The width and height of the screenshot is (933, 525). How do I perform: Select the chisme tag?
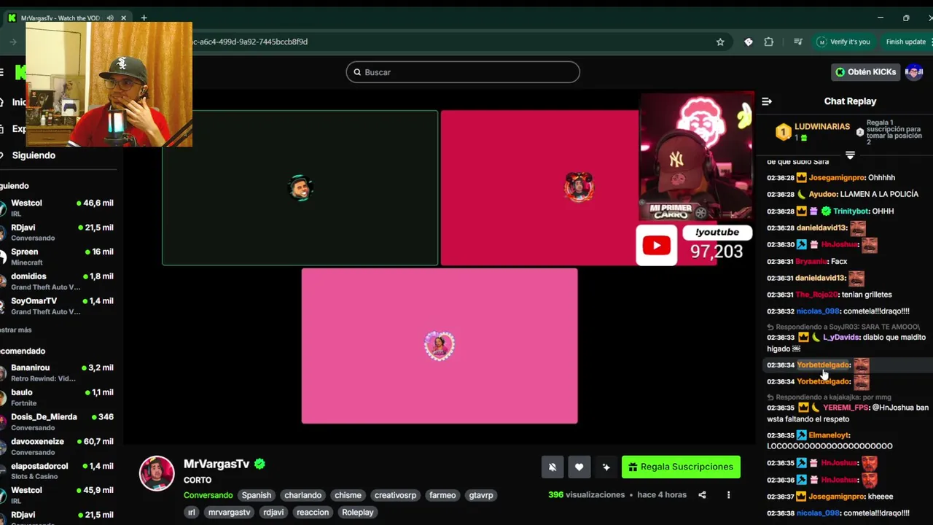[348, 495]
